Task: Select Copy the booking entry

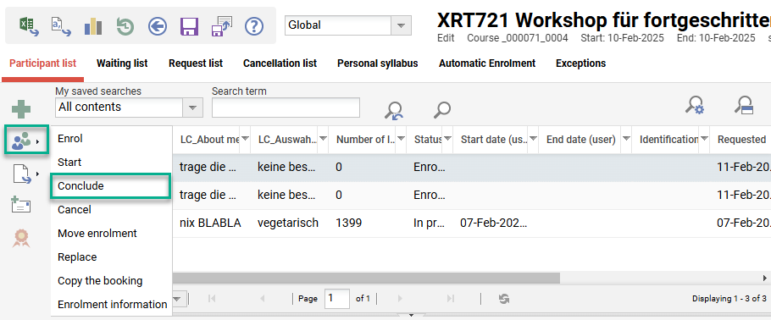Action: (x=111, y=281)
